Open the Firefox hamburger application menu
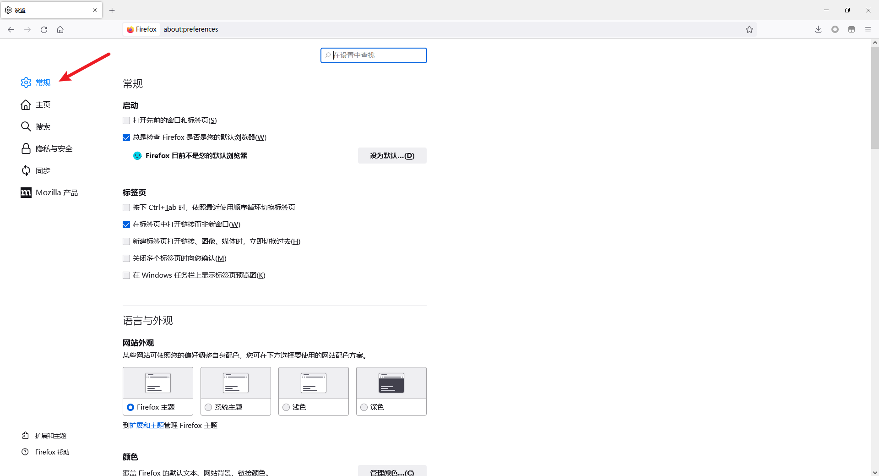This screenshot has height=476, width=879. (x=868, y=29)
